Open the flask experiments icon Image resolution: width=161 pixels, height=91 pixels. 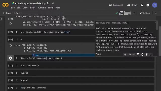tap(142, 5)
